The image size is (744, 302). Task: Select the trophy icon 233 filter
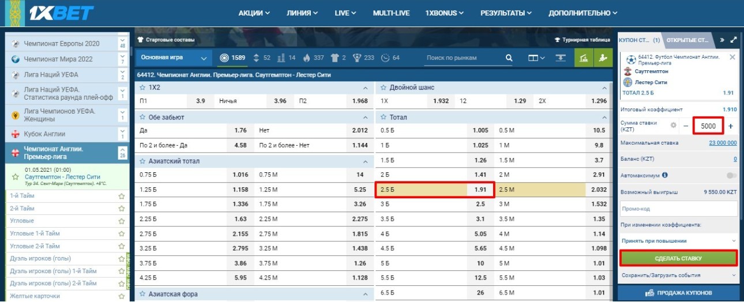click(358, 58)
